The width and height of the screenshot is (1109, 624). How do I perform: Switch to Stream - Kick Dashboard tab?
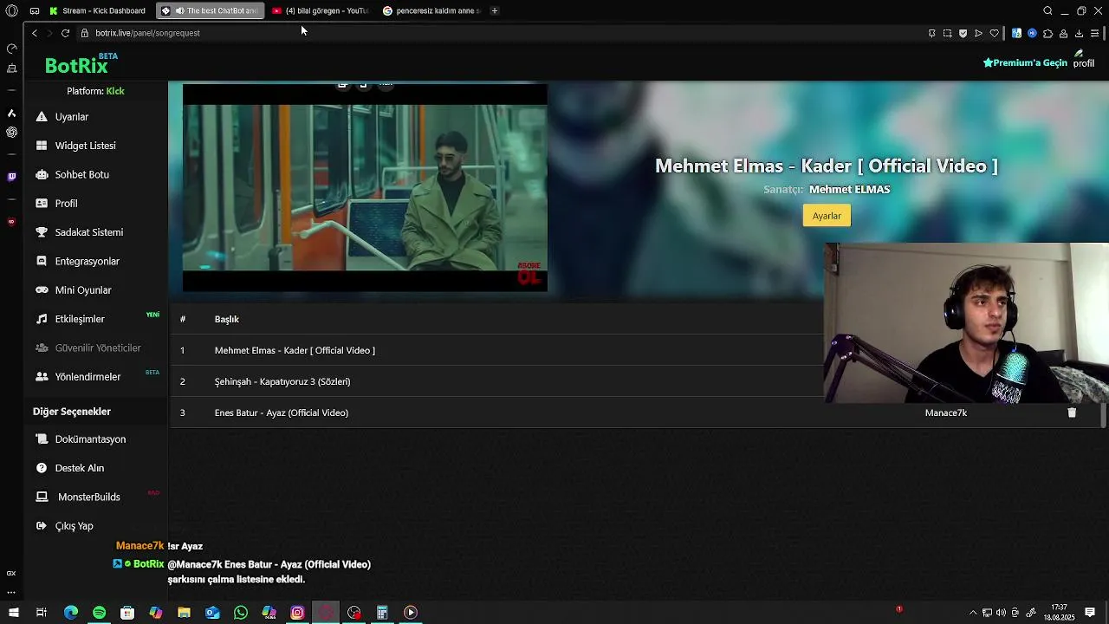[98, 10]
